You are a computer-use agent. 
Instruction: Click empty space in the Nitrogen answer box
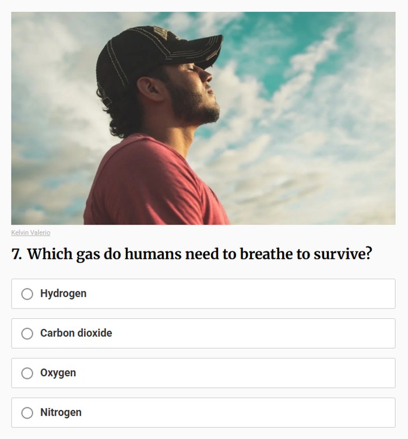(x=262, y=413)
